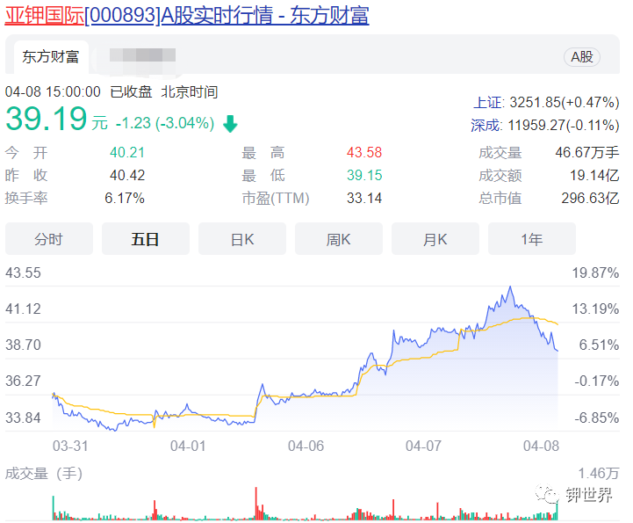Click the 43.55 price axis label
This screenshot has width=633, height=523.
point(23,272)
